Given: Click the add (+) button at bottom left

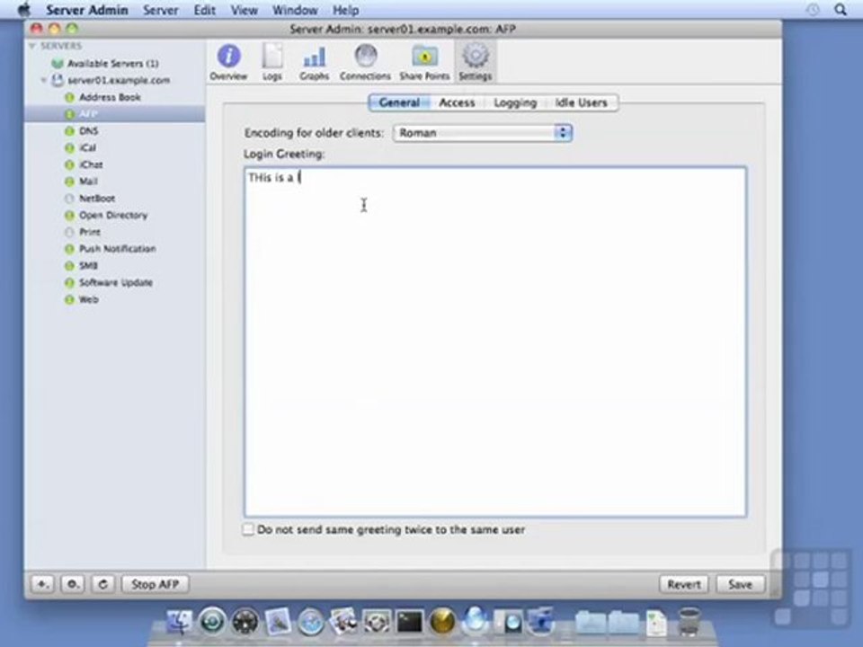Looking at the screenshot, I should [x=42, y=584].
